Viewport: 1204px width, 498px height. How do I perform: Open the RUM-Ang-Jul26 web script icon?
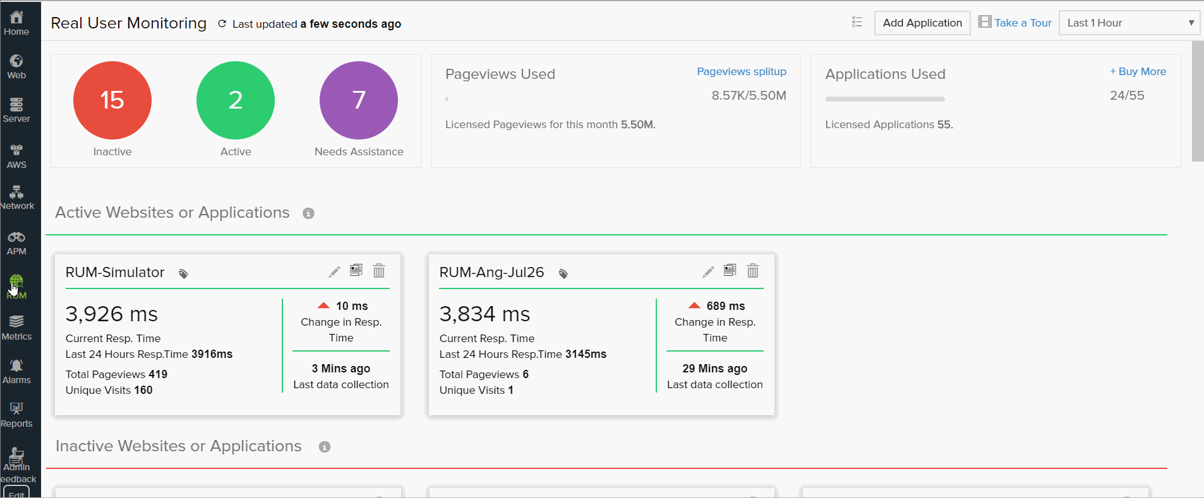tap(730, 271)
